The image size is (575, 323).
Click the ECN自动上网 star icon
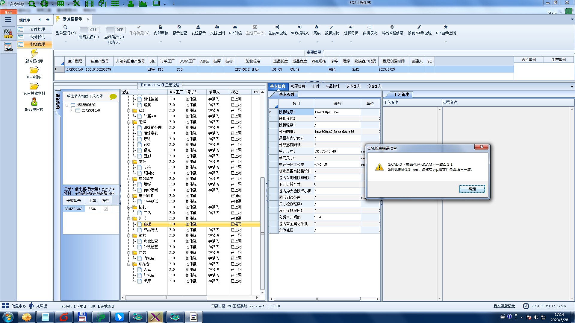[x=446, y=27]
